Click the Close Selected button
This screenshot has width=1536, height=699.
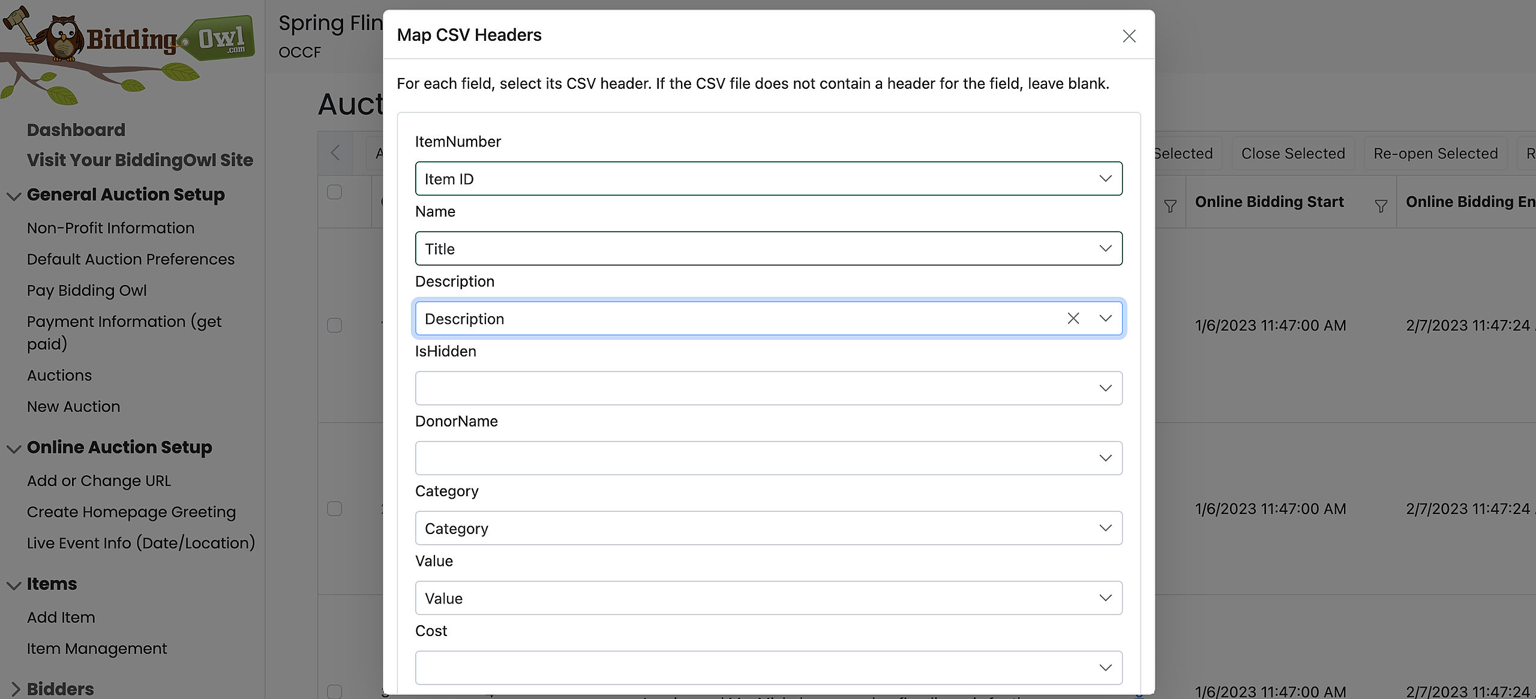(x=1292, y=154)
